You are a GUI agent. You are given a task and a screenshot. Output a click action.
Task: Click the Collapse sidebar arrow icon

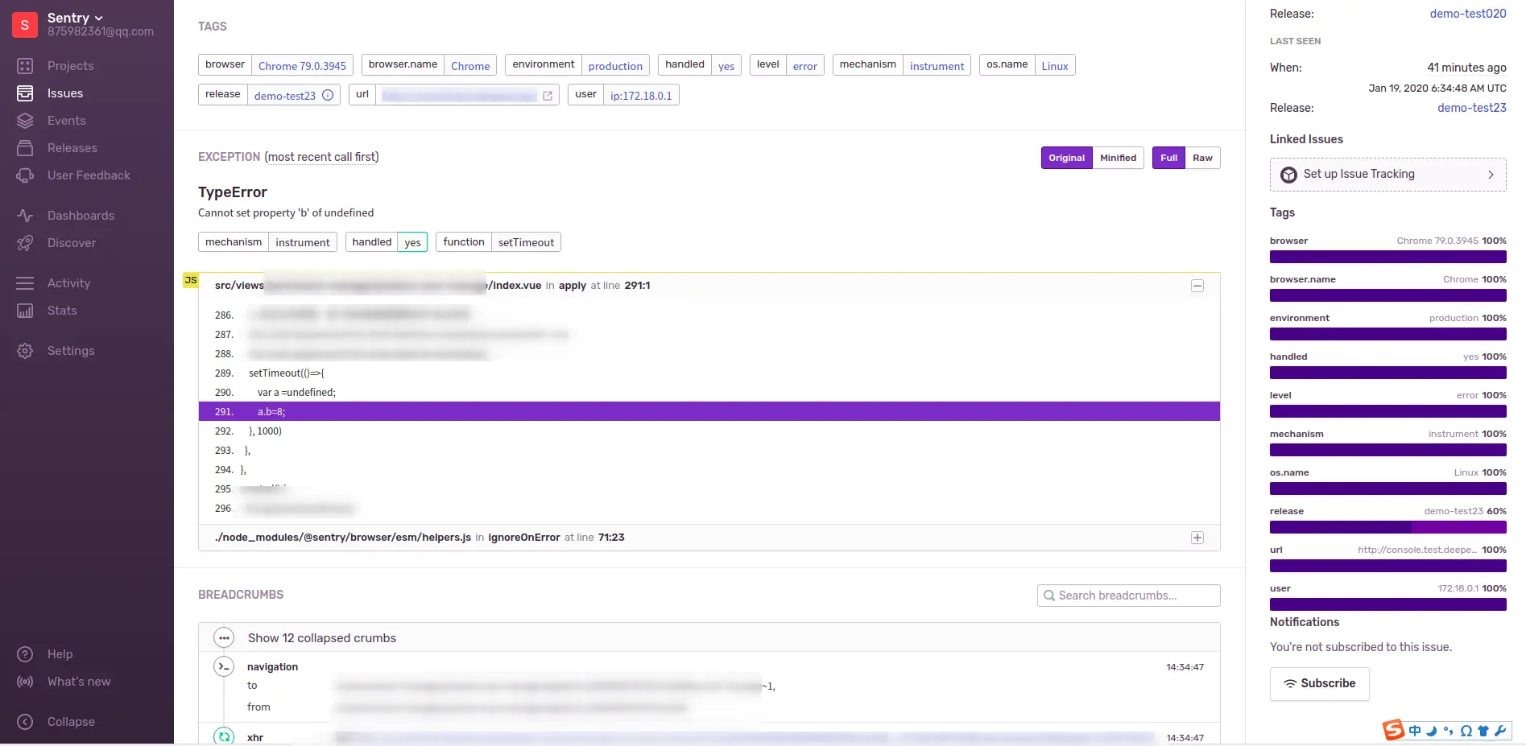click(25, 722)
